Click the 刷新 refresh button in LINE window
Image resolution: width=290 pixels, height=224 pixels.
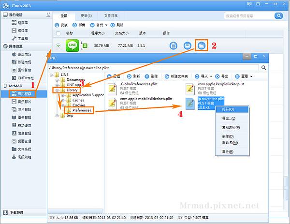[133, 76]
